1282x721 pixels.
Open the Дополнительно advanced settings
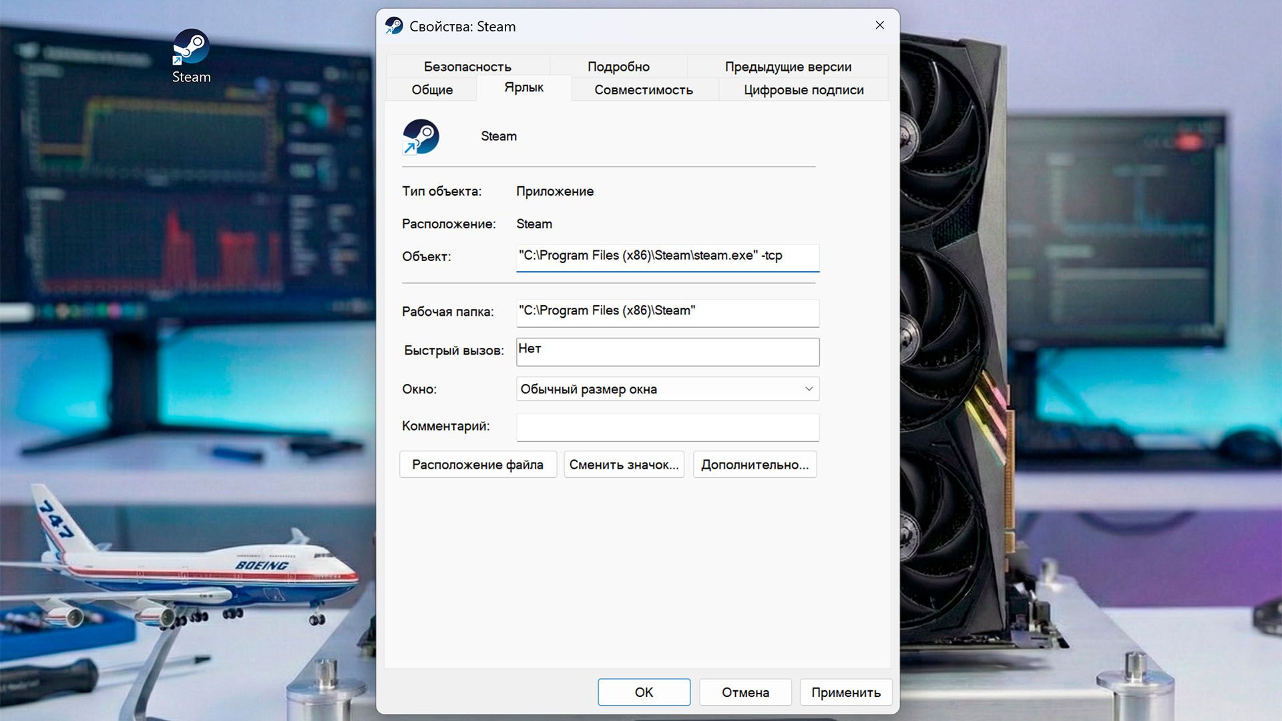(x=755, y=465)
